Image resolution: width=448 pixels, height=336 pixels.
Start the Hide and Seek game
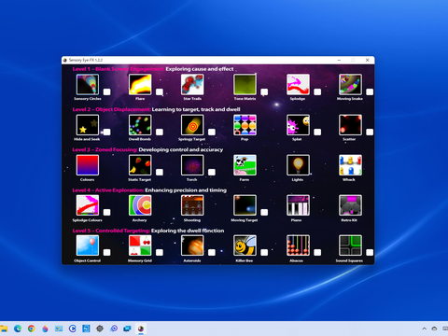[88, 125]
